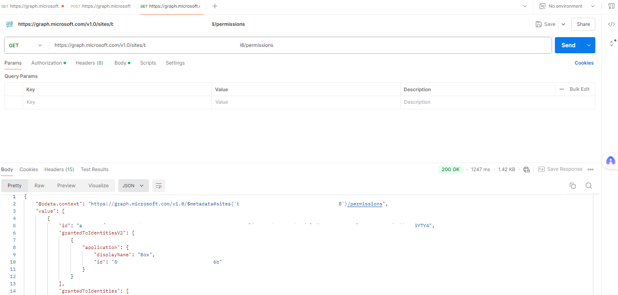View network information via the globe icon

pyautogui.click(x=526, y=169)
